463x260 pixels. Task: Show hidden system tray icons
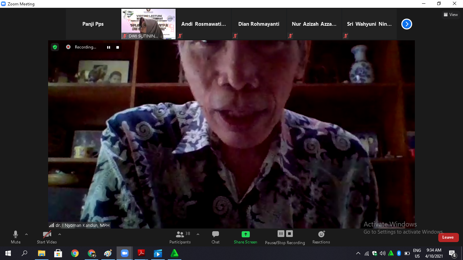coord(358,253)
